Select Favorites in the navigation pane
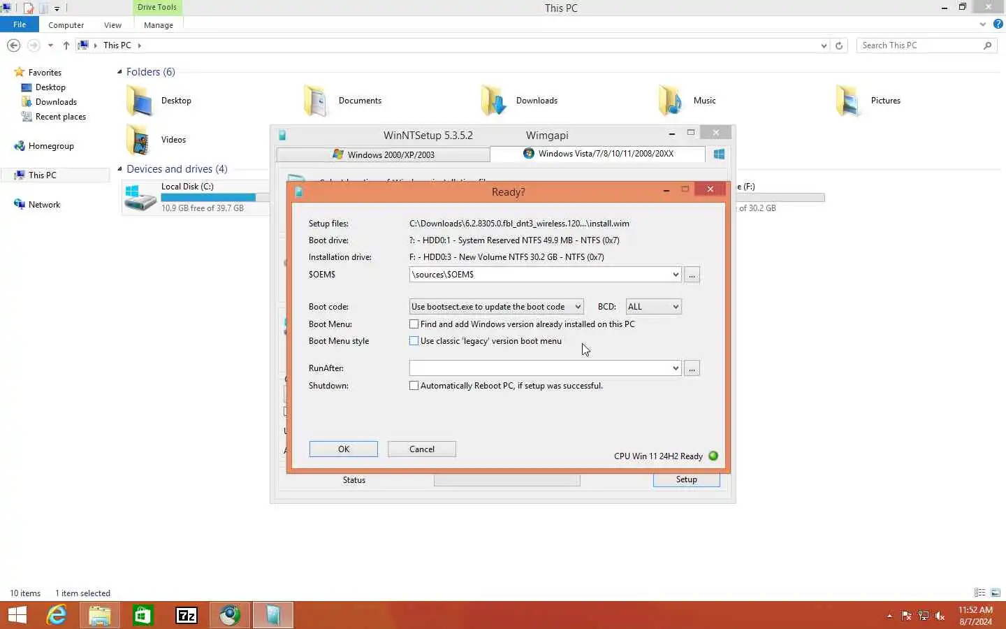The height and width of the screenshot is (629, 1006). pyautogui.click(x=45, y=73)
